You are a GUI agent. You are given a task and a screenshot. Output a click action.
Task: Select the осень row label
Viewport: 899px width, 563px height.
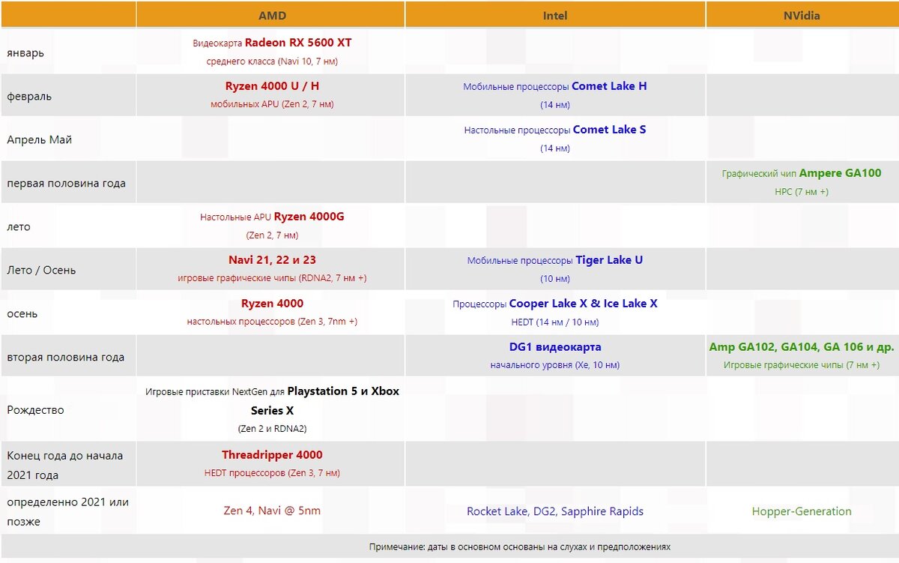(x=22, y=313)
